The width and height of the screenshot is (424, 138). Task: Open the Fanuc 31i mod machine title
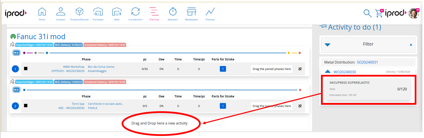(x=41, y=36)
